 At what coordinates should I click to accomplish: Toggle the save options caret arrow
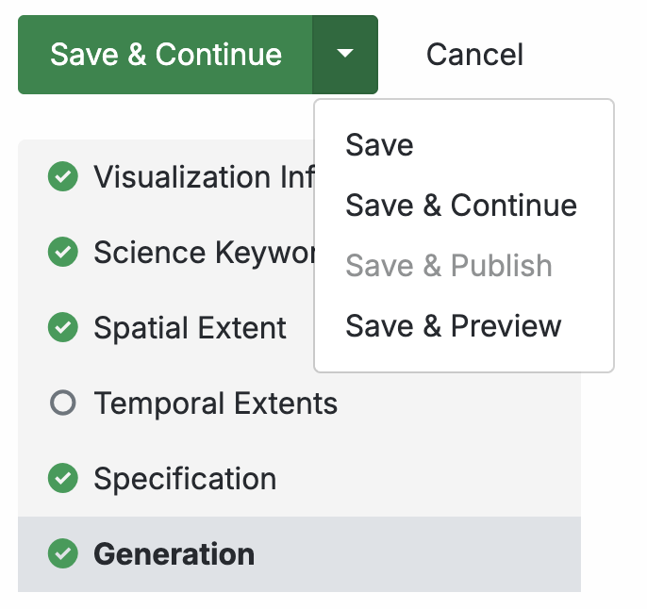pos(345,55)
